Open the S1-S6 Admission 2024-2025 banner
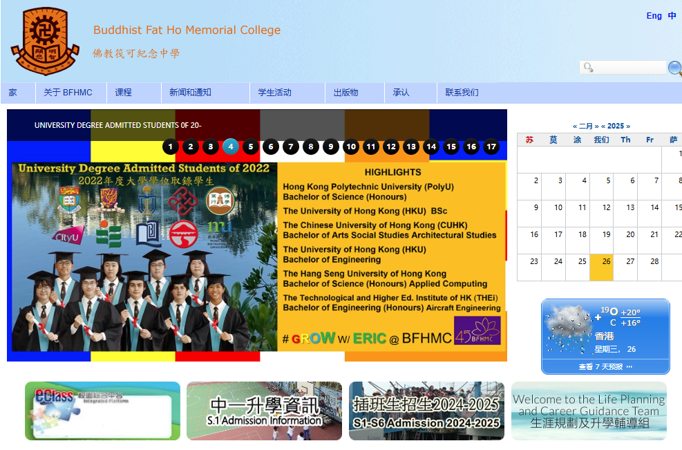682x450 pixels. click(x=427, y=411)
